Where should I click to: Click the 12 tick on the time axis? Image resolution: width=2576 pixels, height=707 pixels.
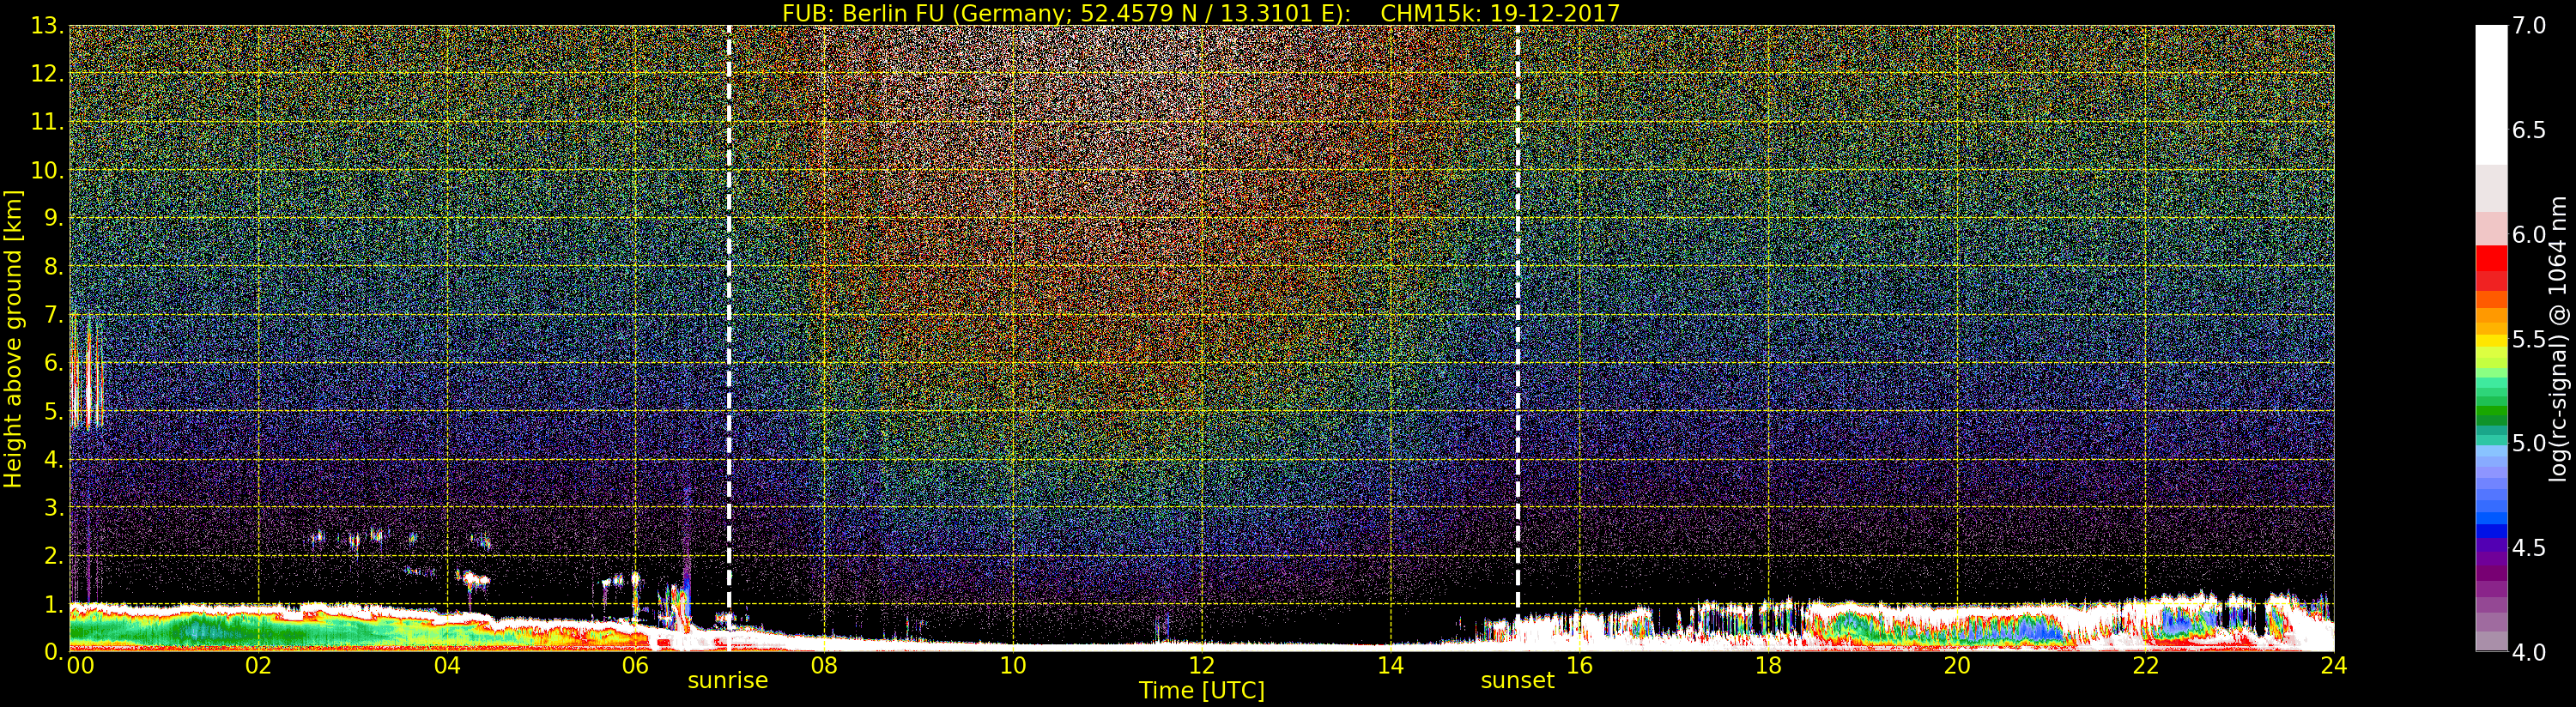[1201, 666]
